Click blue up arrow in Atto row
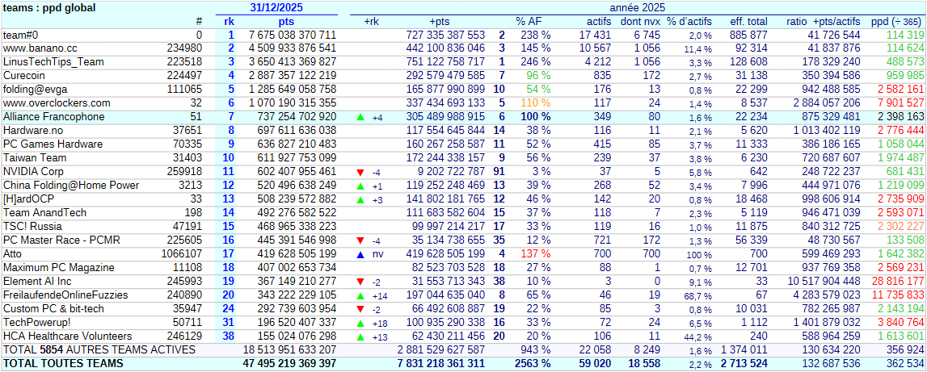 pos(360,254)
